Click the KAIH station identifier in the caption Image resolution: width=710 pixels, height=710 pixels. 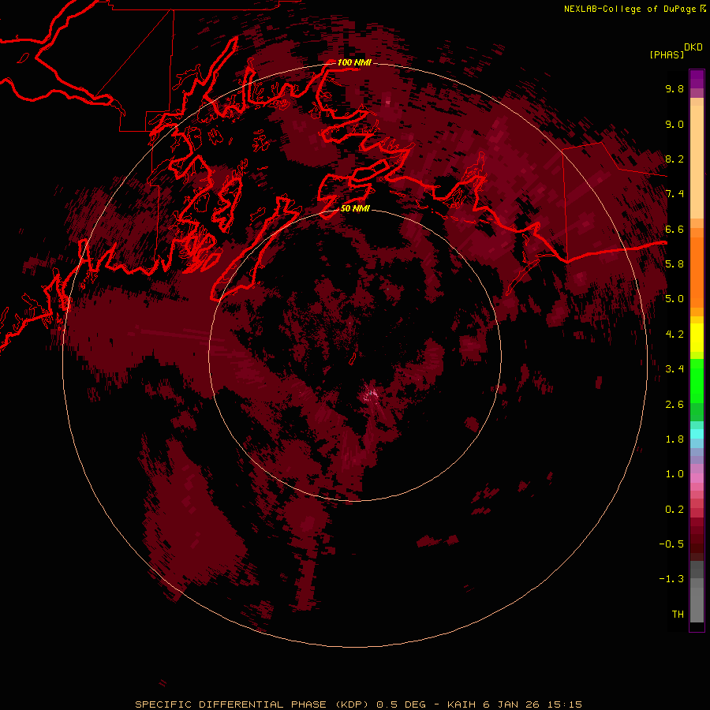(x=461, y=704)
